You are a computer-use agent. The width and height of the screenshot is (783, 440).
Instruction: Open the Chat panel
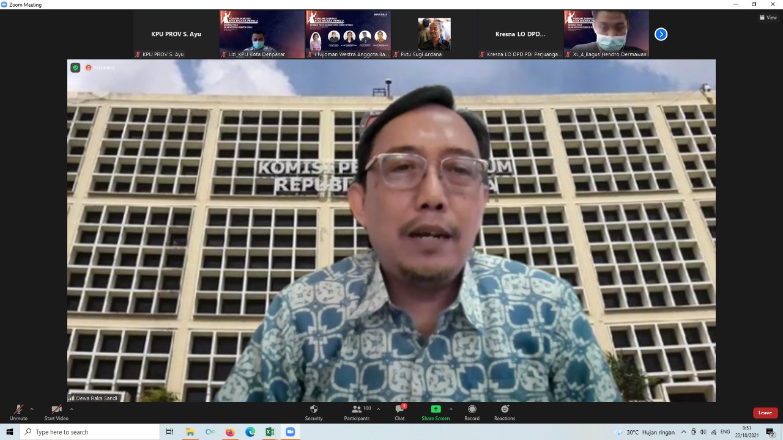pos(399,409)
